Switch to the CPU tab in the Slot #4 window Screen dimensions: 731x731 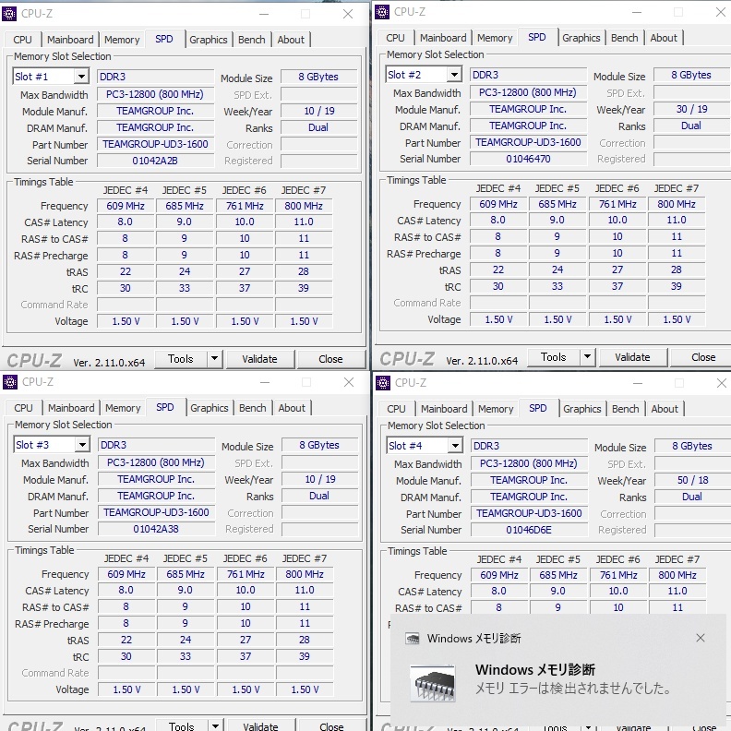coord(396,409)
